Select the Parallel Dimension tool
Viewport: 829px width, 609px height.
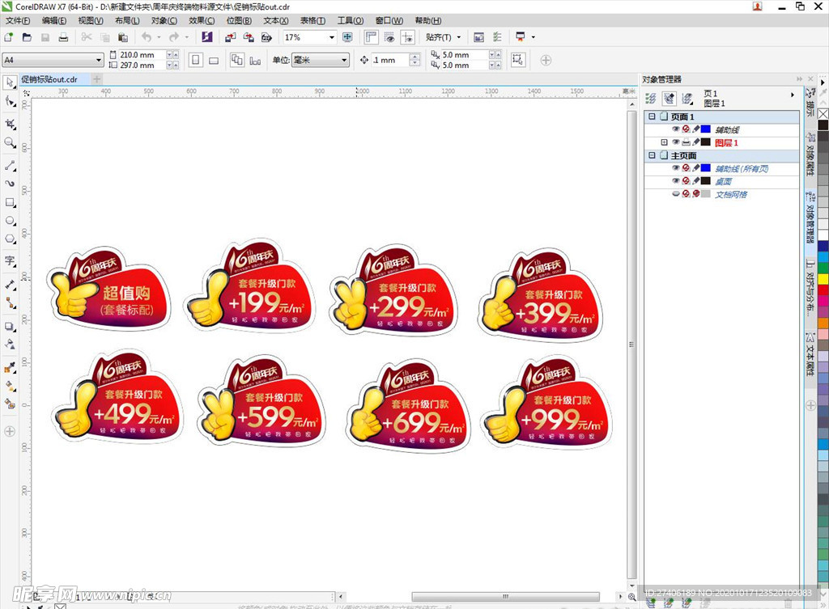(10, 285)
